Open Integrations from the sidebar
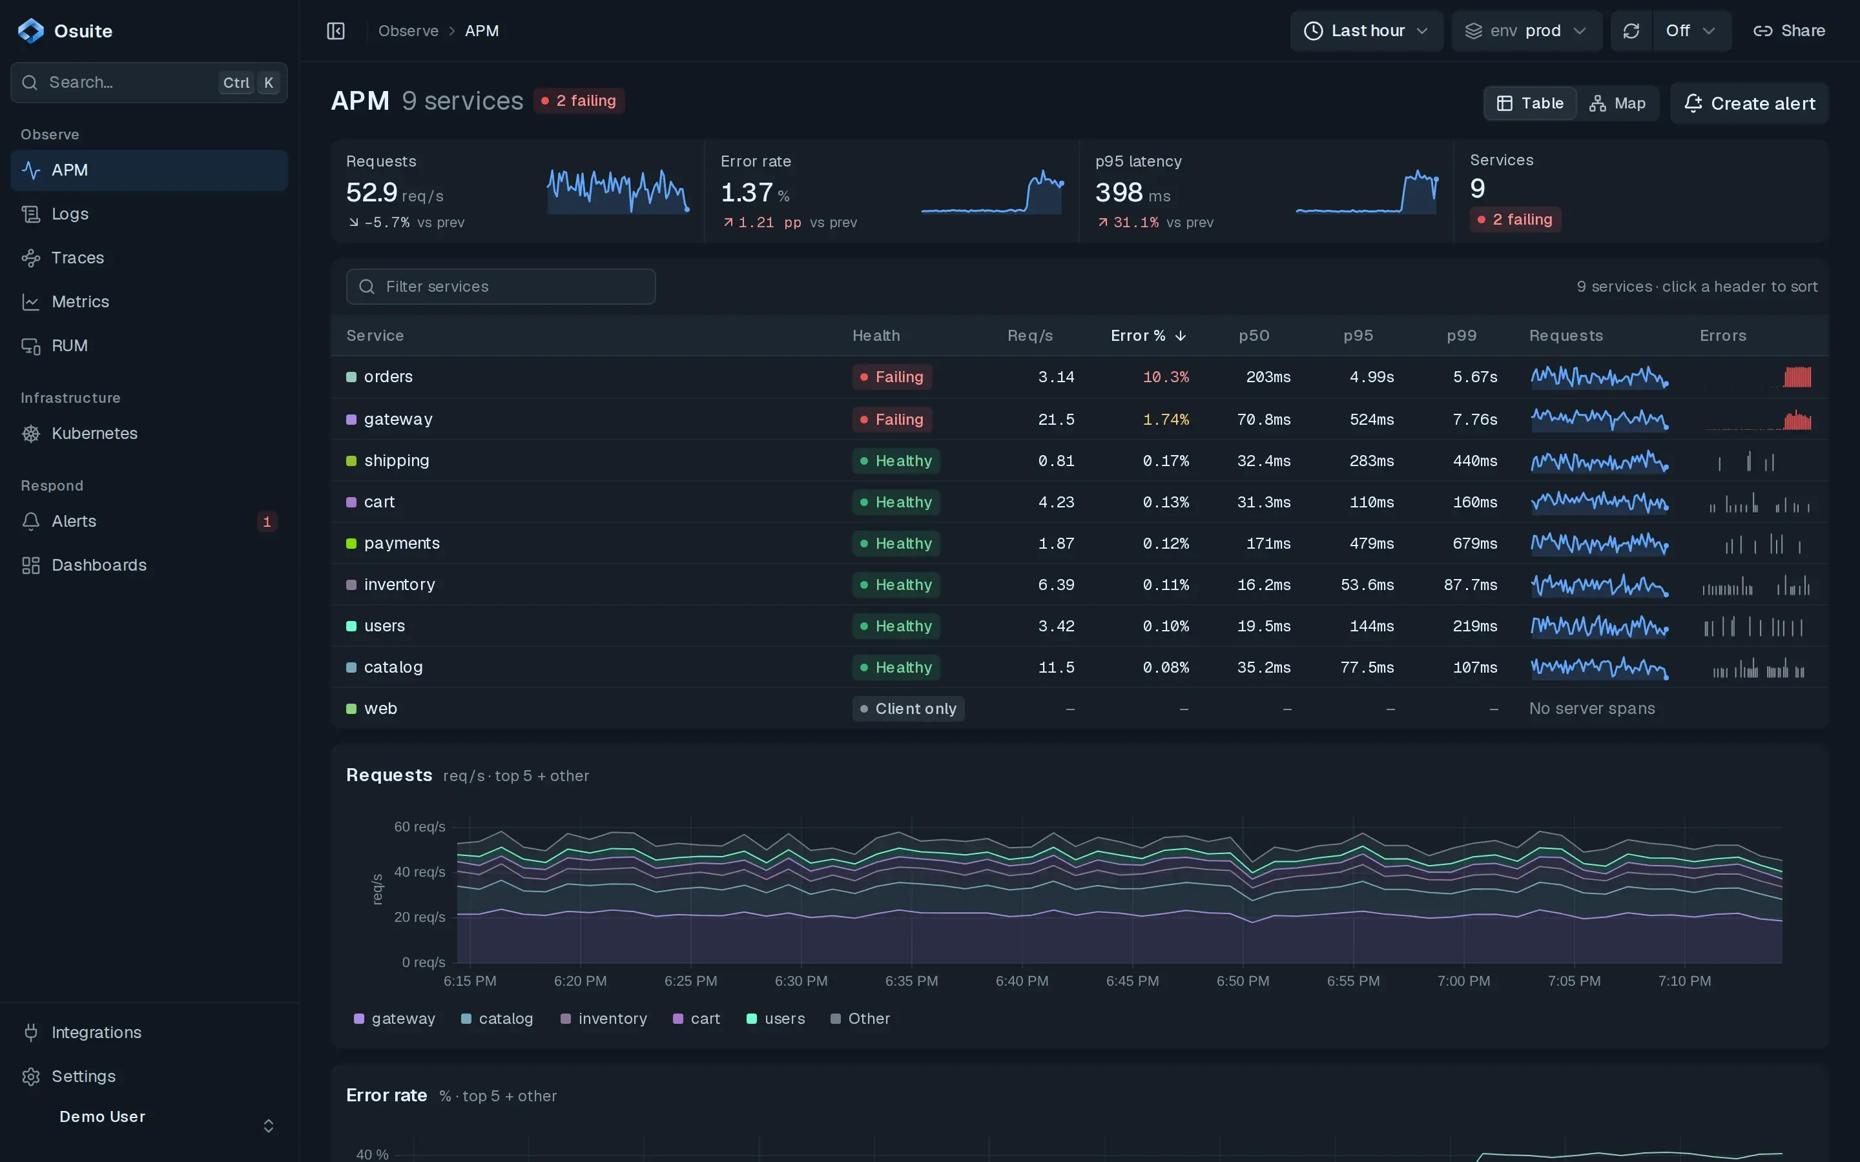 (x=149, y=1032)
